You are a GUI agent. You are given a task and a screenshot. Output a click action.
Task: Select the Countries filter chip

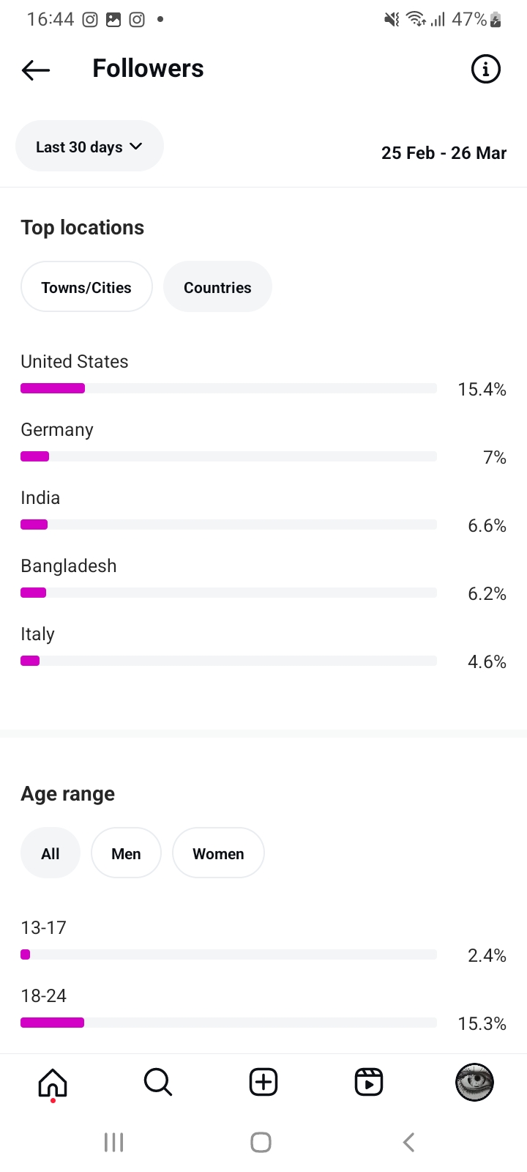[217, 287]
